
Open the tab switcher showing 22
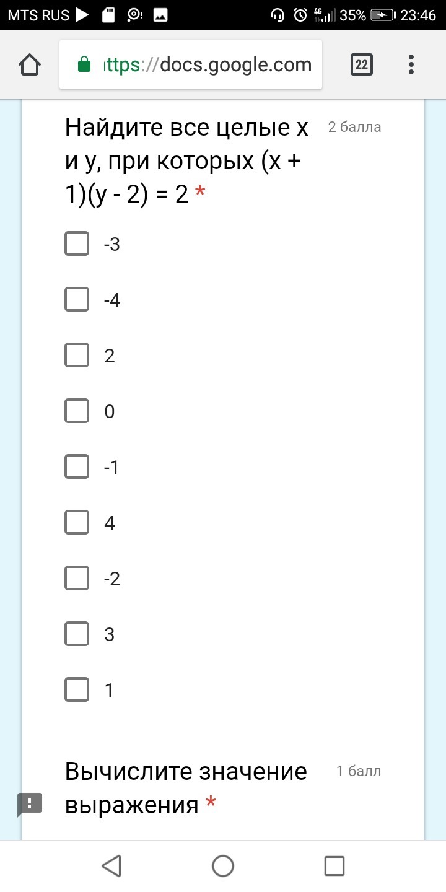tap(362, 64)
